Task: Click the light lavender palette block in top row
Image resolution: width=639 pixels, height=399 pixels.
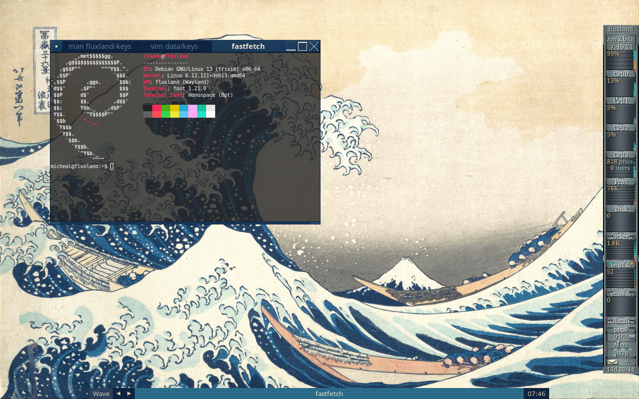Action: pyautogui.click(x=193, y=108)
